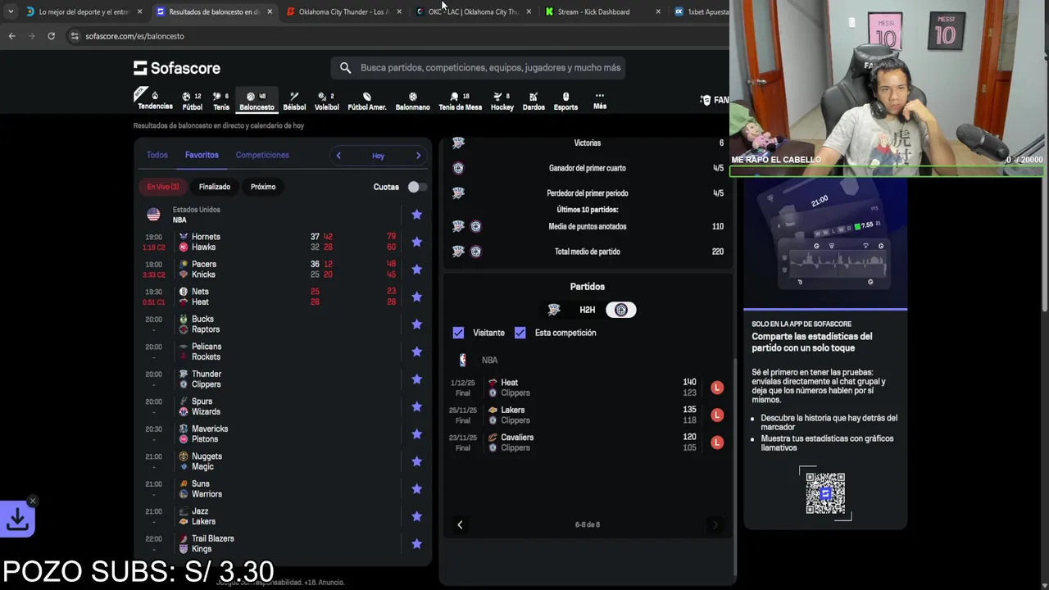Click the search magnifier icon
Image resolution: width=1049 pixels, height=590 pixels.
[x=345, y=68]
